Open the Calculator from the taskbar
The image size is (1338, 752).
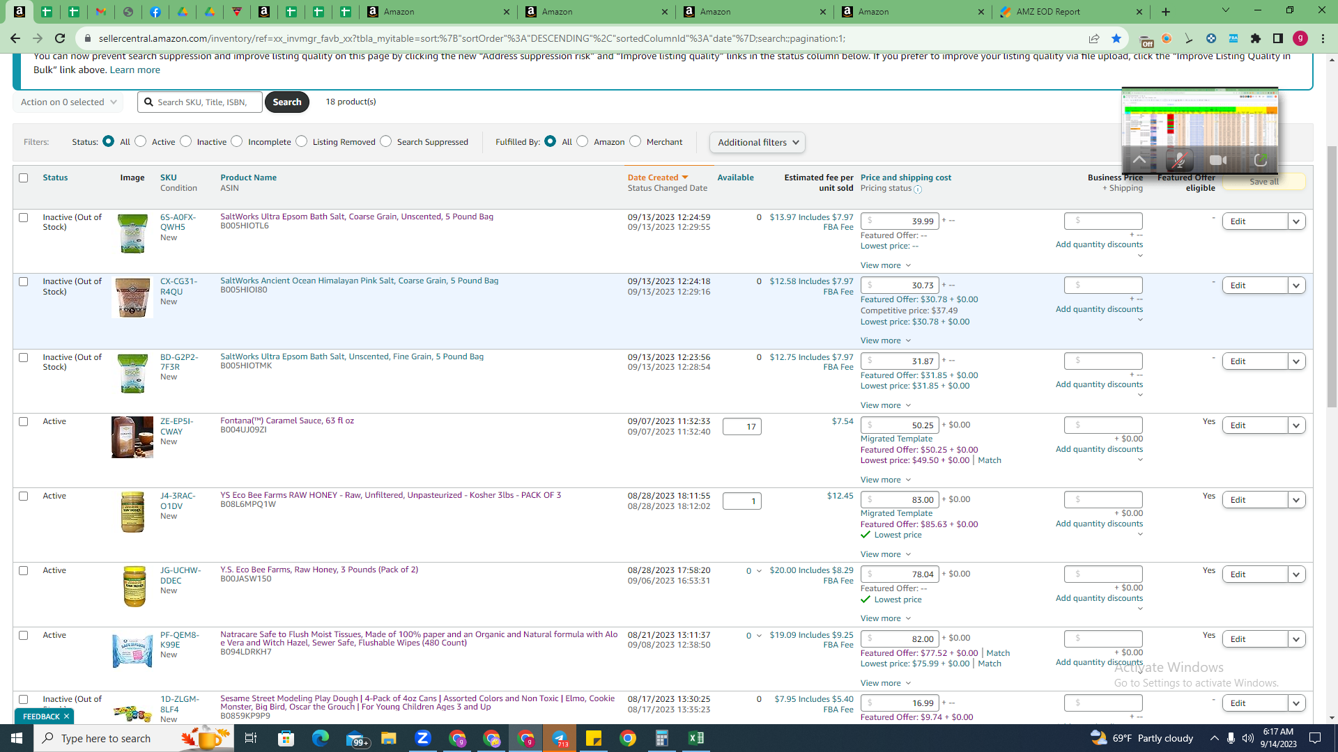point(662,738)
